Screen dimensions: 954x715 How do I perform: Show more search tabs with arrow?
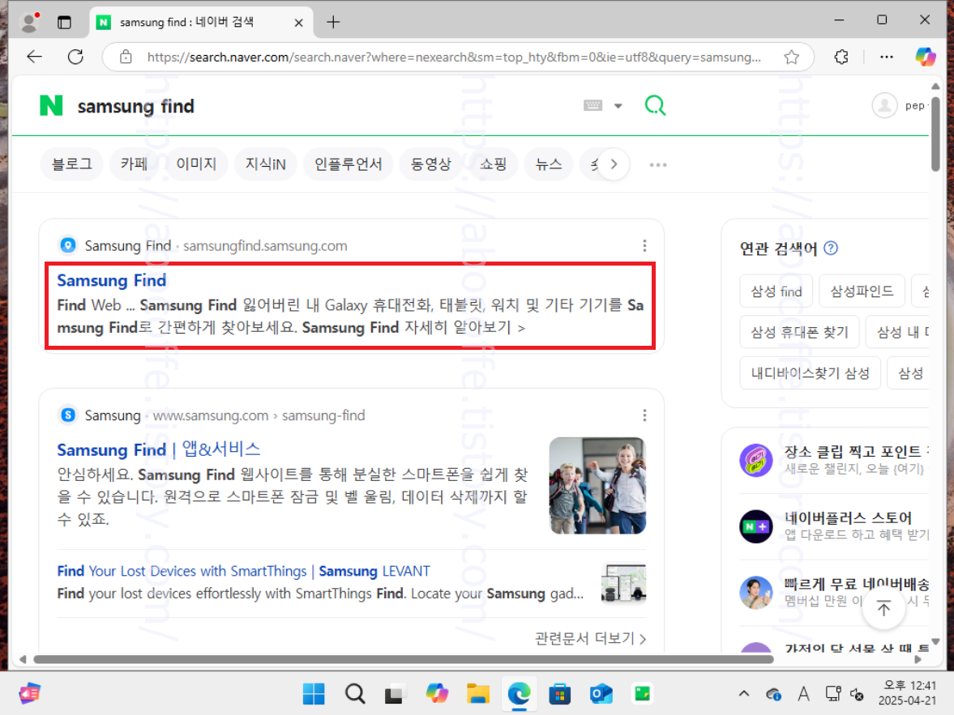(x=614, y=164)
